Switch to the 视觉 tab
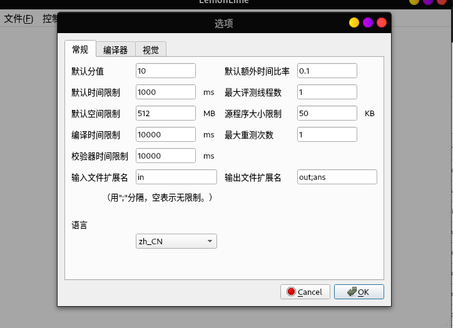 (x=151, y=49)
